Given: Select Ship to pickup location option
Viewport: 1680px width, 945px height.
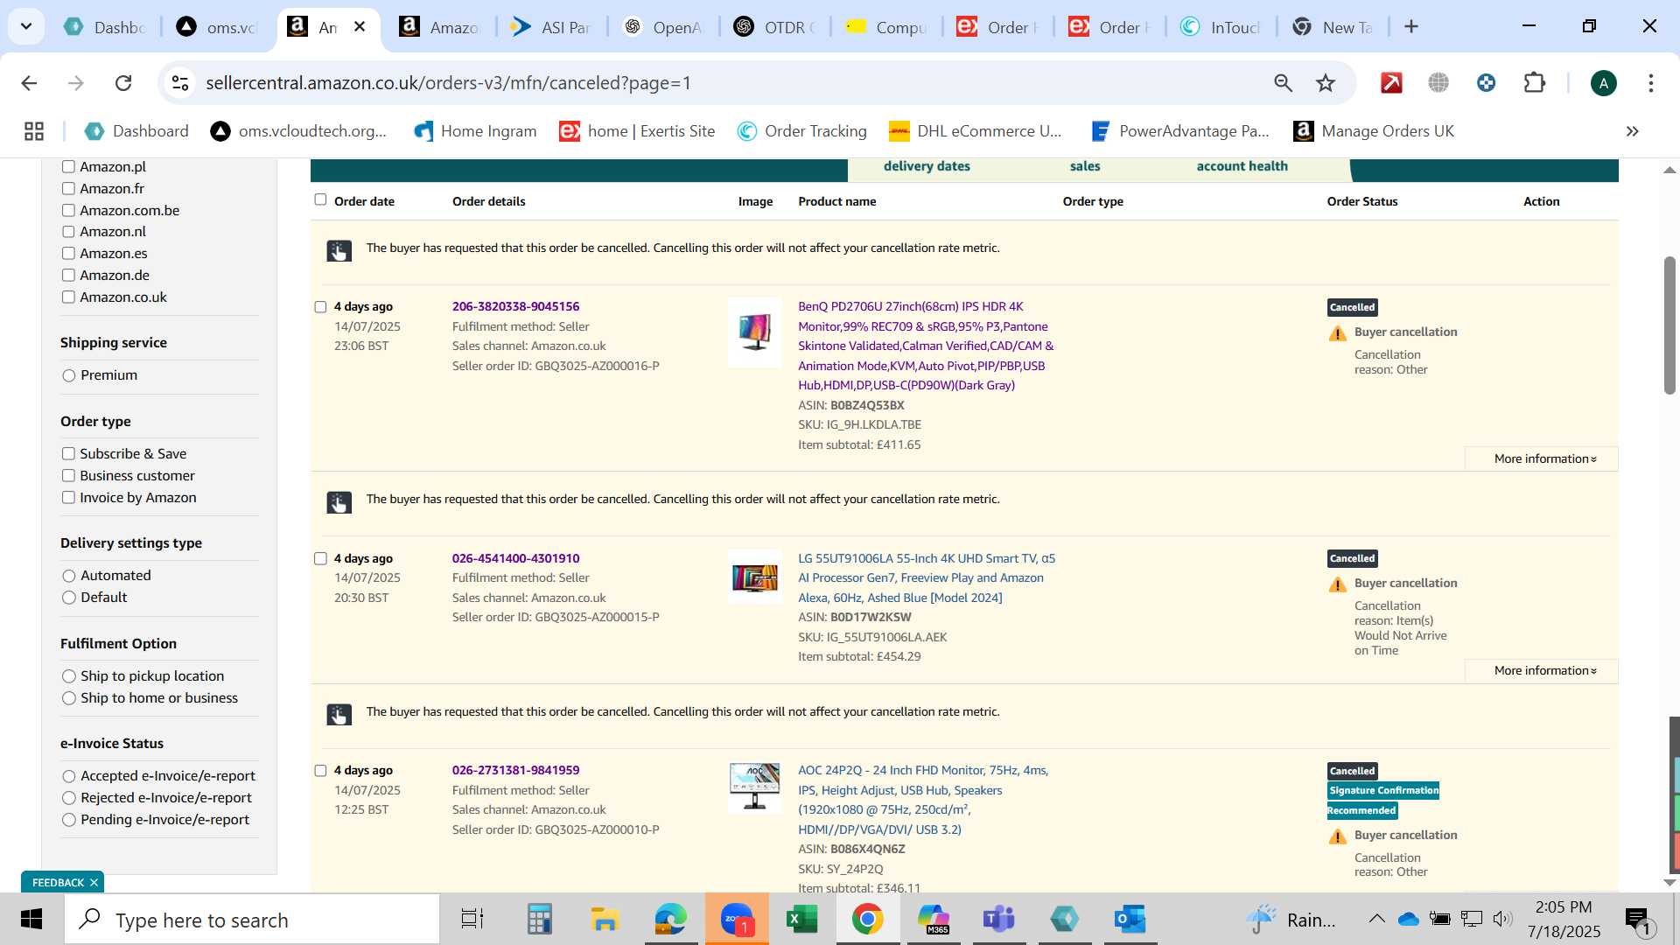Looking at the screenshot, I should pos(69,676).
